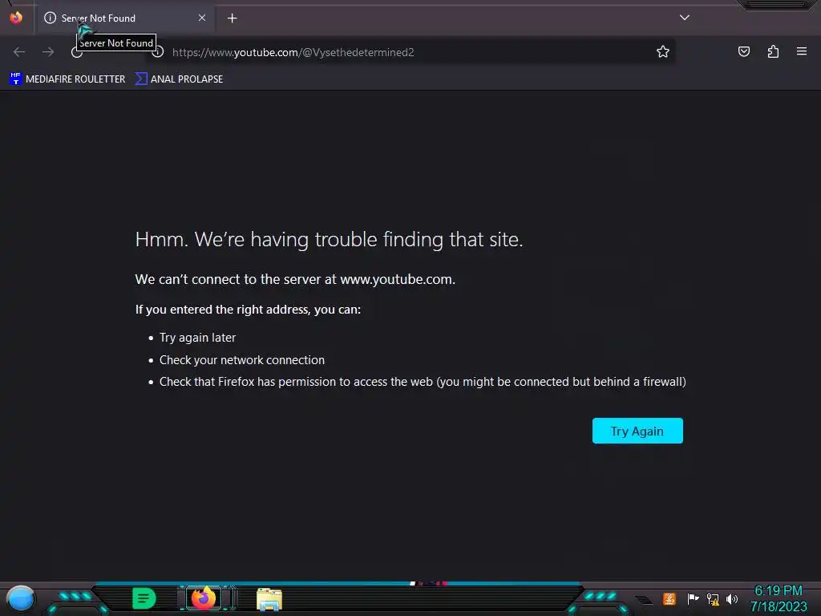Go back to previous page
Image resolution: width=821 pixels, height=616 pixels.
(x=19, y=52)
